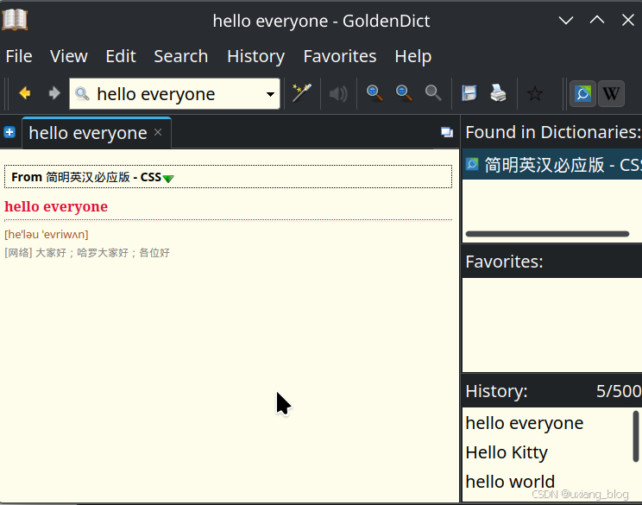Image resolution: width=642 pixels, height=505 pixels.
Task: Click the magnifier icon in search box
Action: (x=82, y=94)
